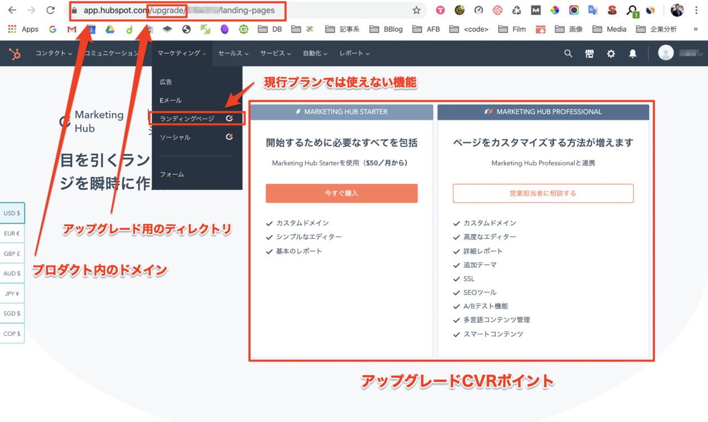Open the BBlog bookmark folder

[x=386, y=29]
